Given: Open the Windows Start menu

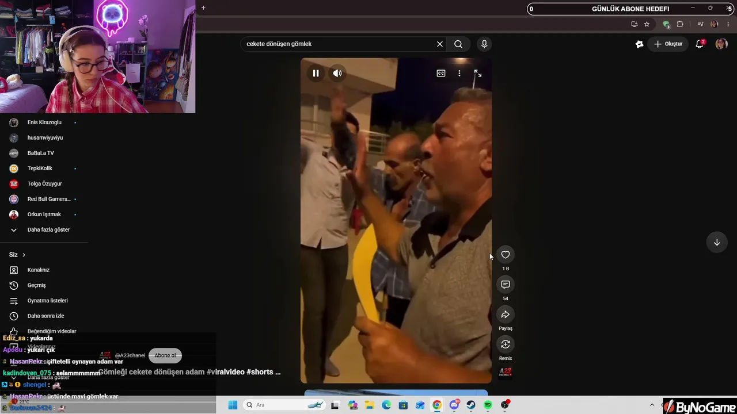Looking at the screenshot, I should tap(233, 405).
